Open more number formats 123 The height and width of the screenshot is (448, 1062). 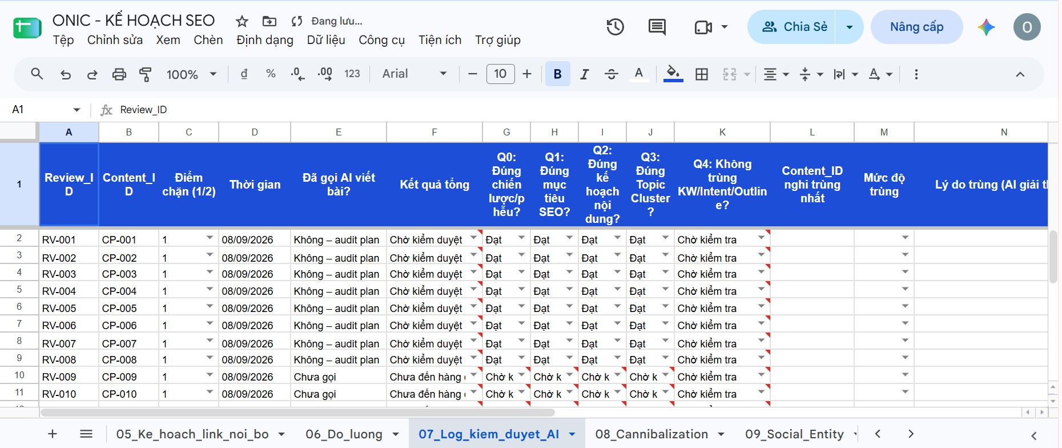pyautogui.click(x=352, y=74)
